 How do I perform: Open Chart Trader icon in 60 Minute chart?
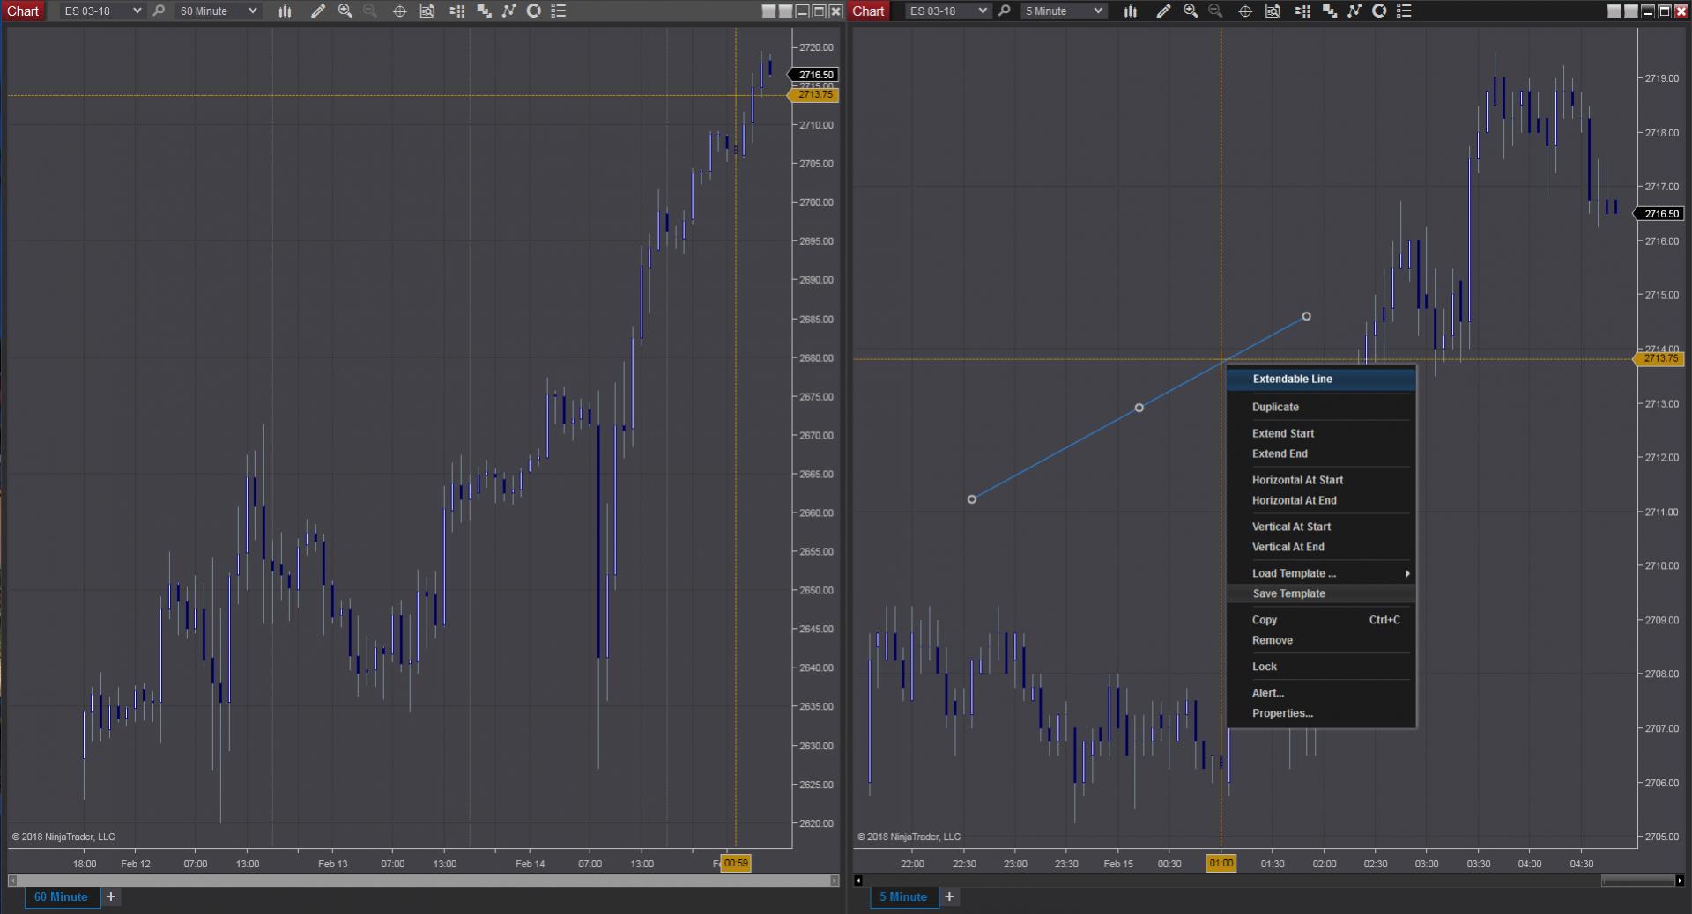pyautogui.click(x=456, y=11)
